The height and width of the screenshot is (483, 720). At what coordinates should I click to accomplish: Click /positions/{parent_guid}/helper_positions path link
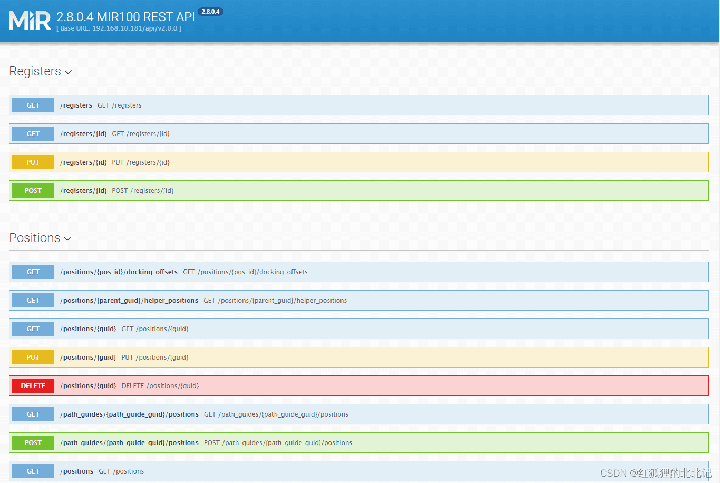[x=129, y=301]
